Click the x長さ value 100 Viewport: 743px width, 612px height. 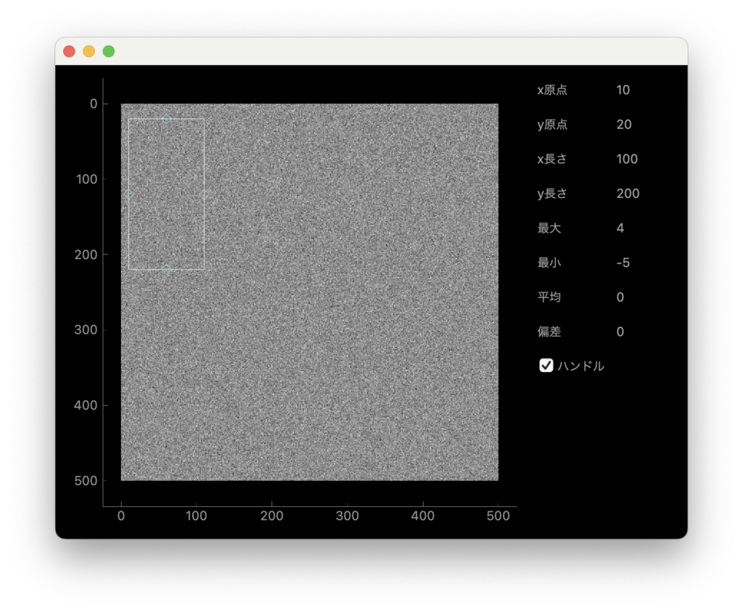tap(627, 159)
